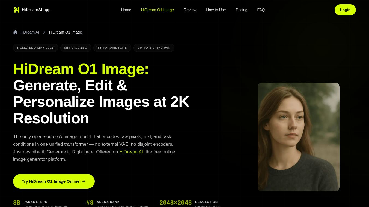Click the HiDreamAI.app logo icon
Image resolution: width=369 pixels, height=207 pixels.
point(17,10)
